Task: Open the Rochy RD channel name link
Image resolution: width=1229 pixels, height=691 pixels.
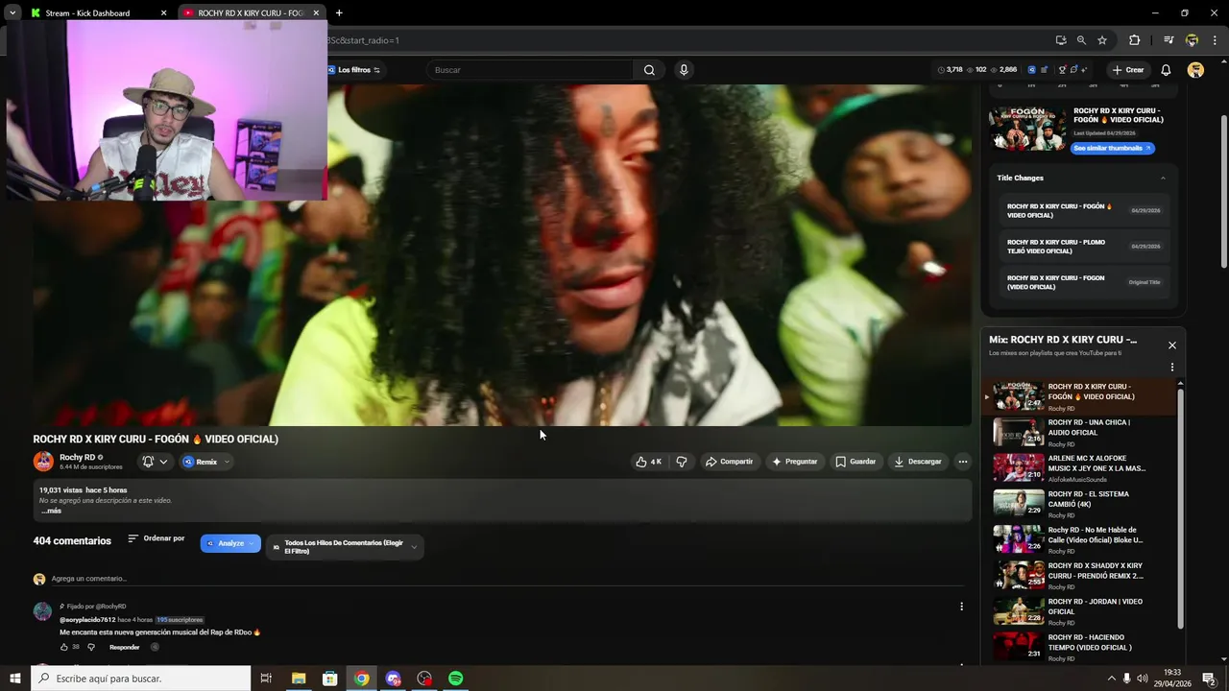Action: tap(77, 457)
